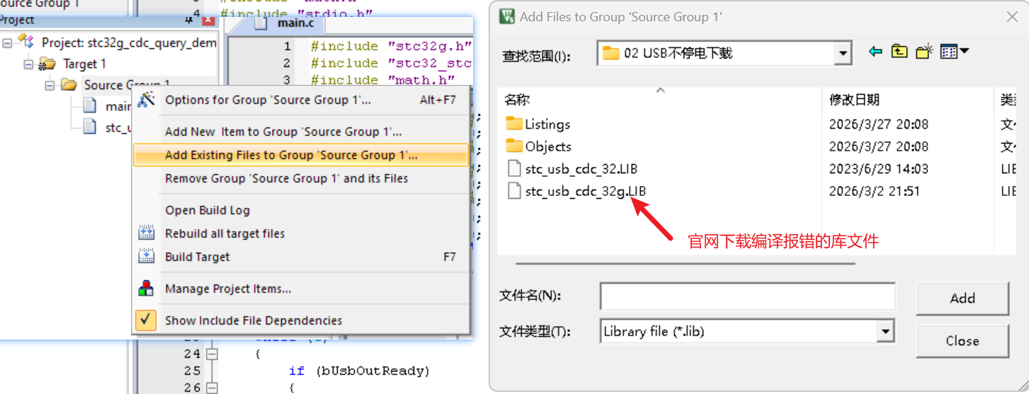The height and width of the screenshot is (394, 1029).
Task: Toggle Show Include File Dependencies checkmark
Action: tap(146, 320)
